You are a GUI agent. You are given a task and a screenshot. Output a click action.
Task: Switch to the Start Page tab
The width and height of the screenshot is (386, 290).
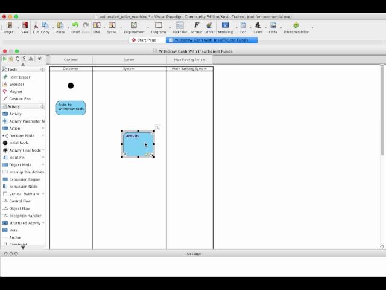pyautogui.click(x=147, y=40)
